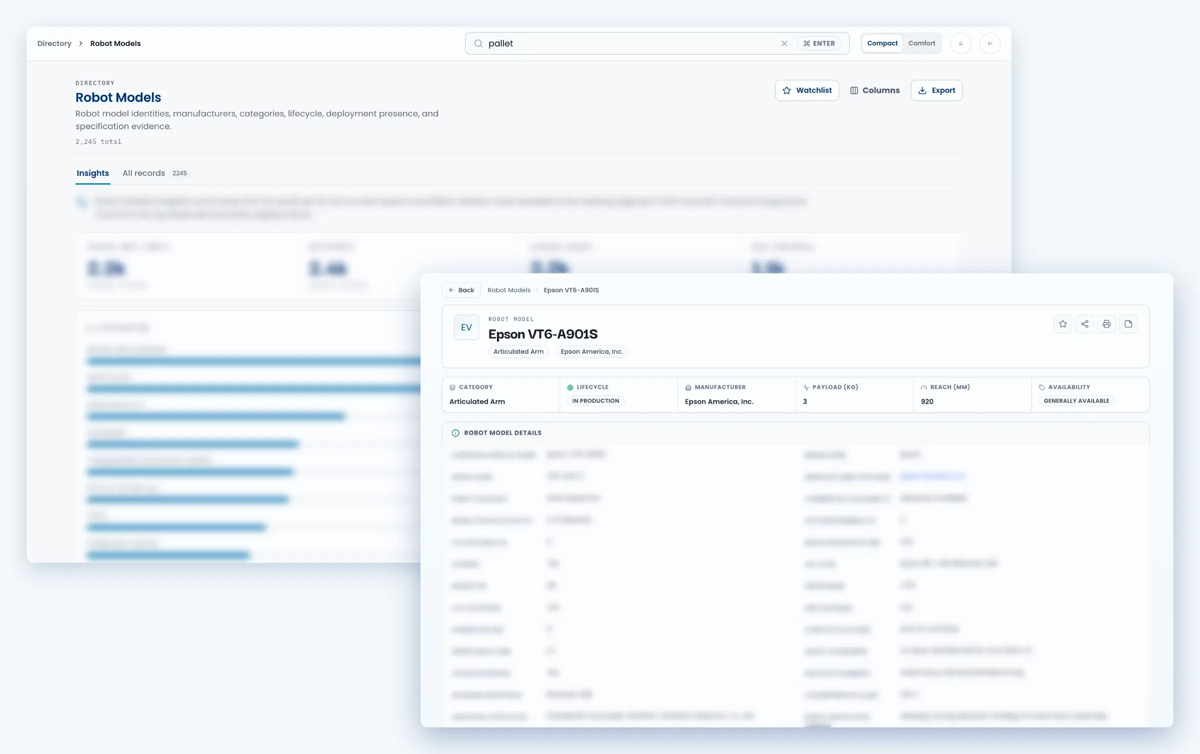Image resolution: width=1200 pixels, height=754 pixels.
Task: Click the Articulated Arm category value
Action: [477, 402]
